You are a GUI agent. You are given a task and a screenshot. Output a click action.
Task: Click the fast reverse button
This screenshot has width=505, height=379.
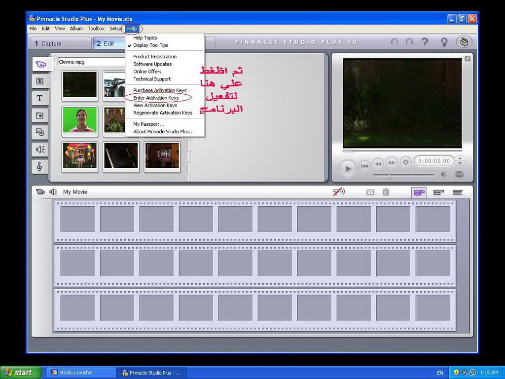pos(378,163)
